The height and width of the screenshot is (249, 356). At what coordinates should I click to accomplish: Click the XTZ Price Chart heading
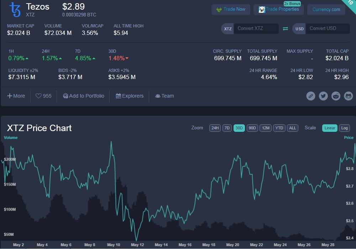pyautogui.click(x=39, y=128)
